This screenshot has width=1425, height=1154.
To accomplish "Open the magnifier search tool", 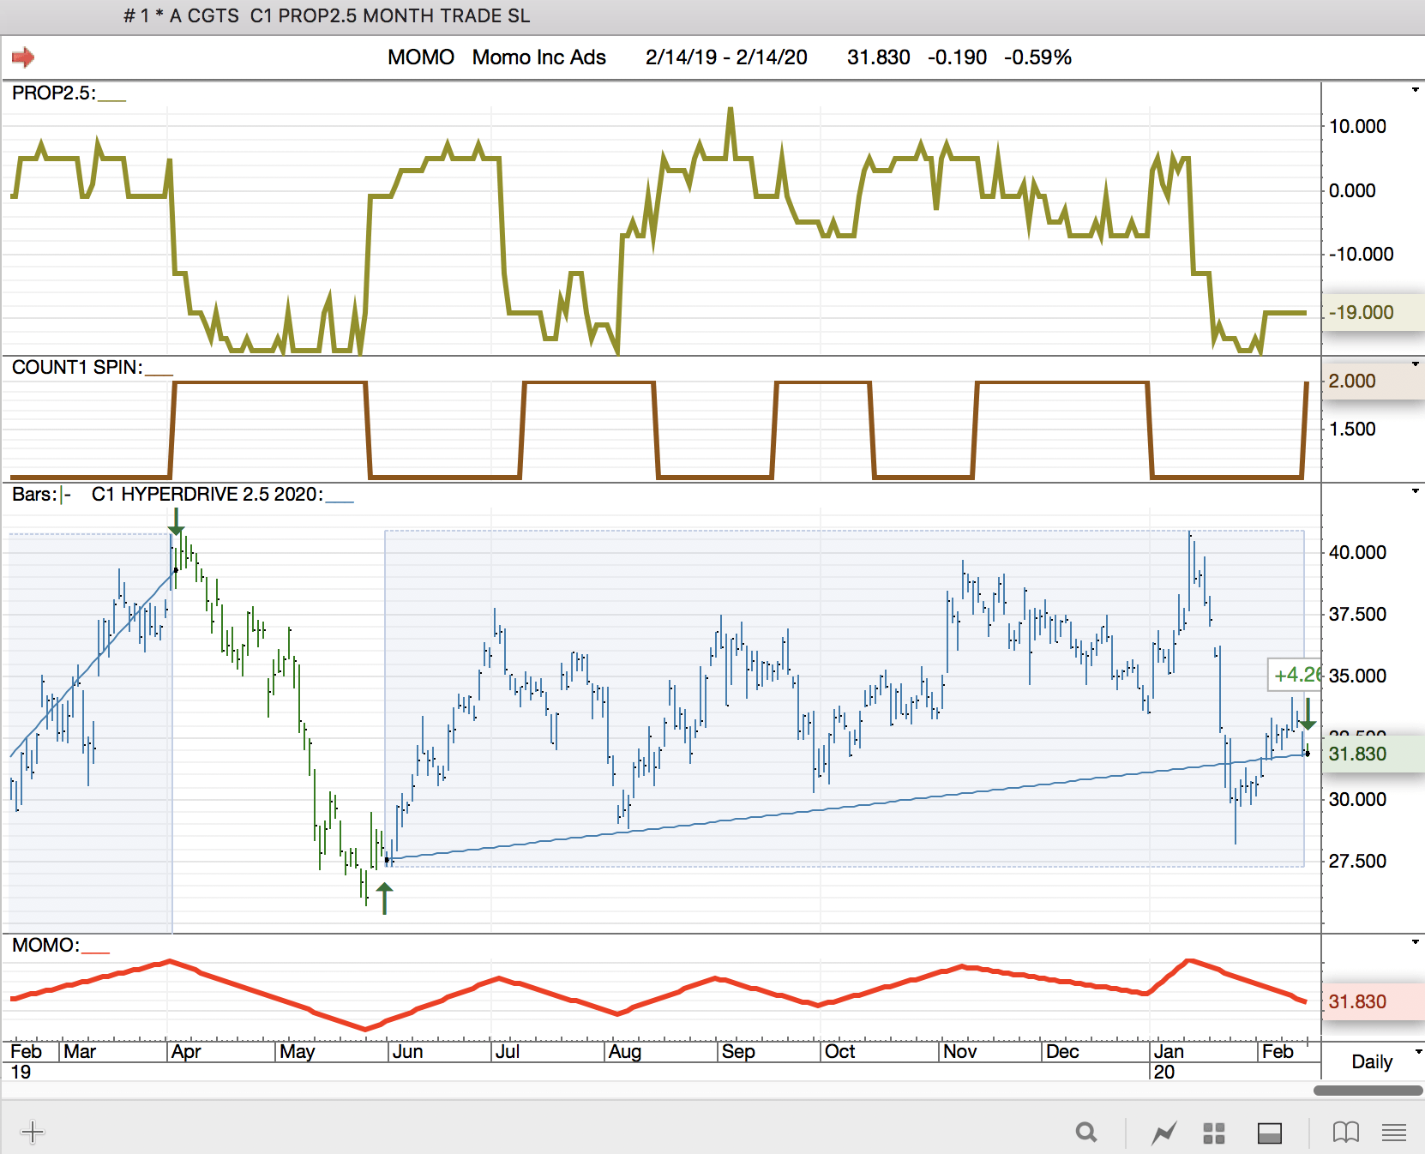I will tap(1086, 1133).
